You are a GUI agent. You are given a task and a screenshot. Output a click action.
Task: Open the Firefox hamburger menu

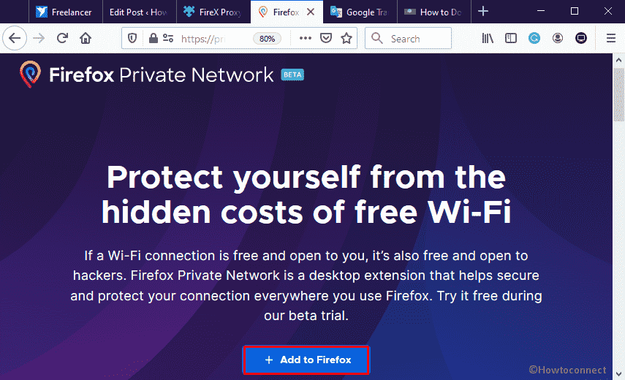coord(610,38)
